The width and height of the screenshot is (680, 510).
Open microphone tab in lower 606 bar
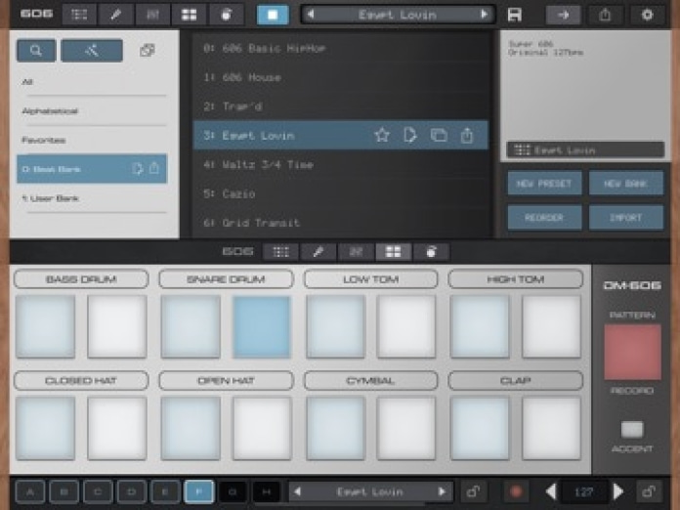coord(318,251)
